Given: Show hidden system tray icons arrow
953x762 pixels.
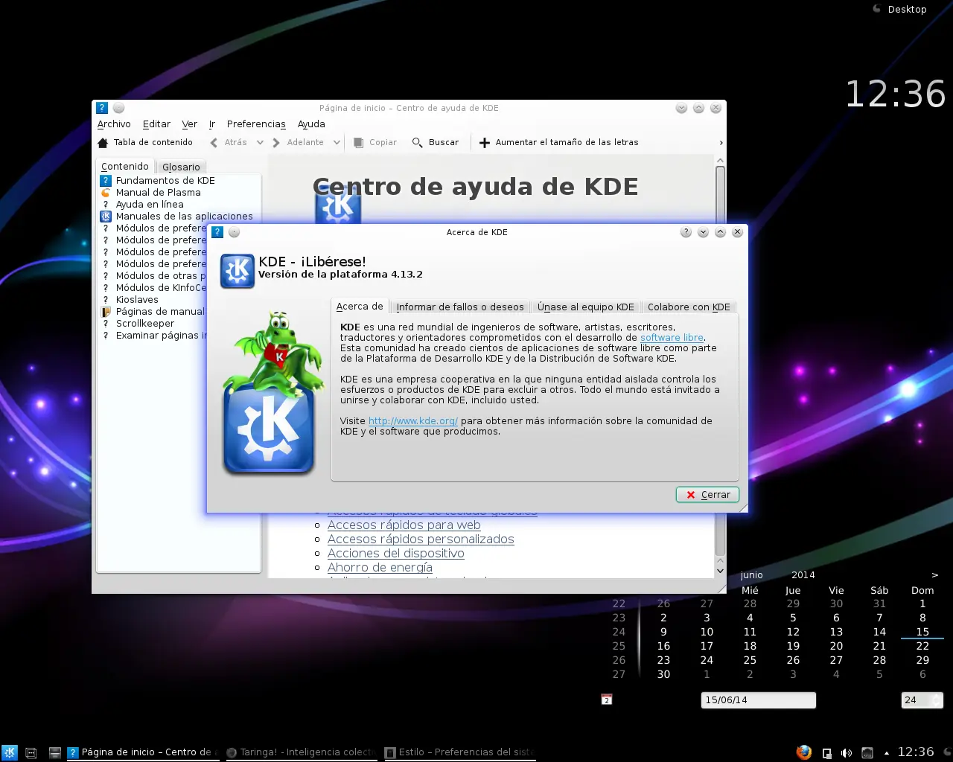Looking at the screenshot, I should tap(887, 753).
